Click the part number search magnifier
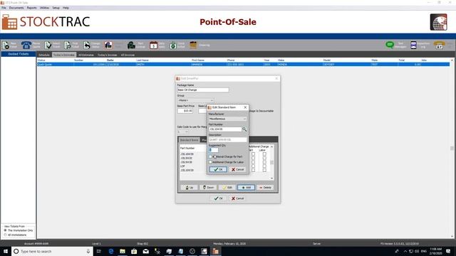The image size is (456, 256). point(244,129)
